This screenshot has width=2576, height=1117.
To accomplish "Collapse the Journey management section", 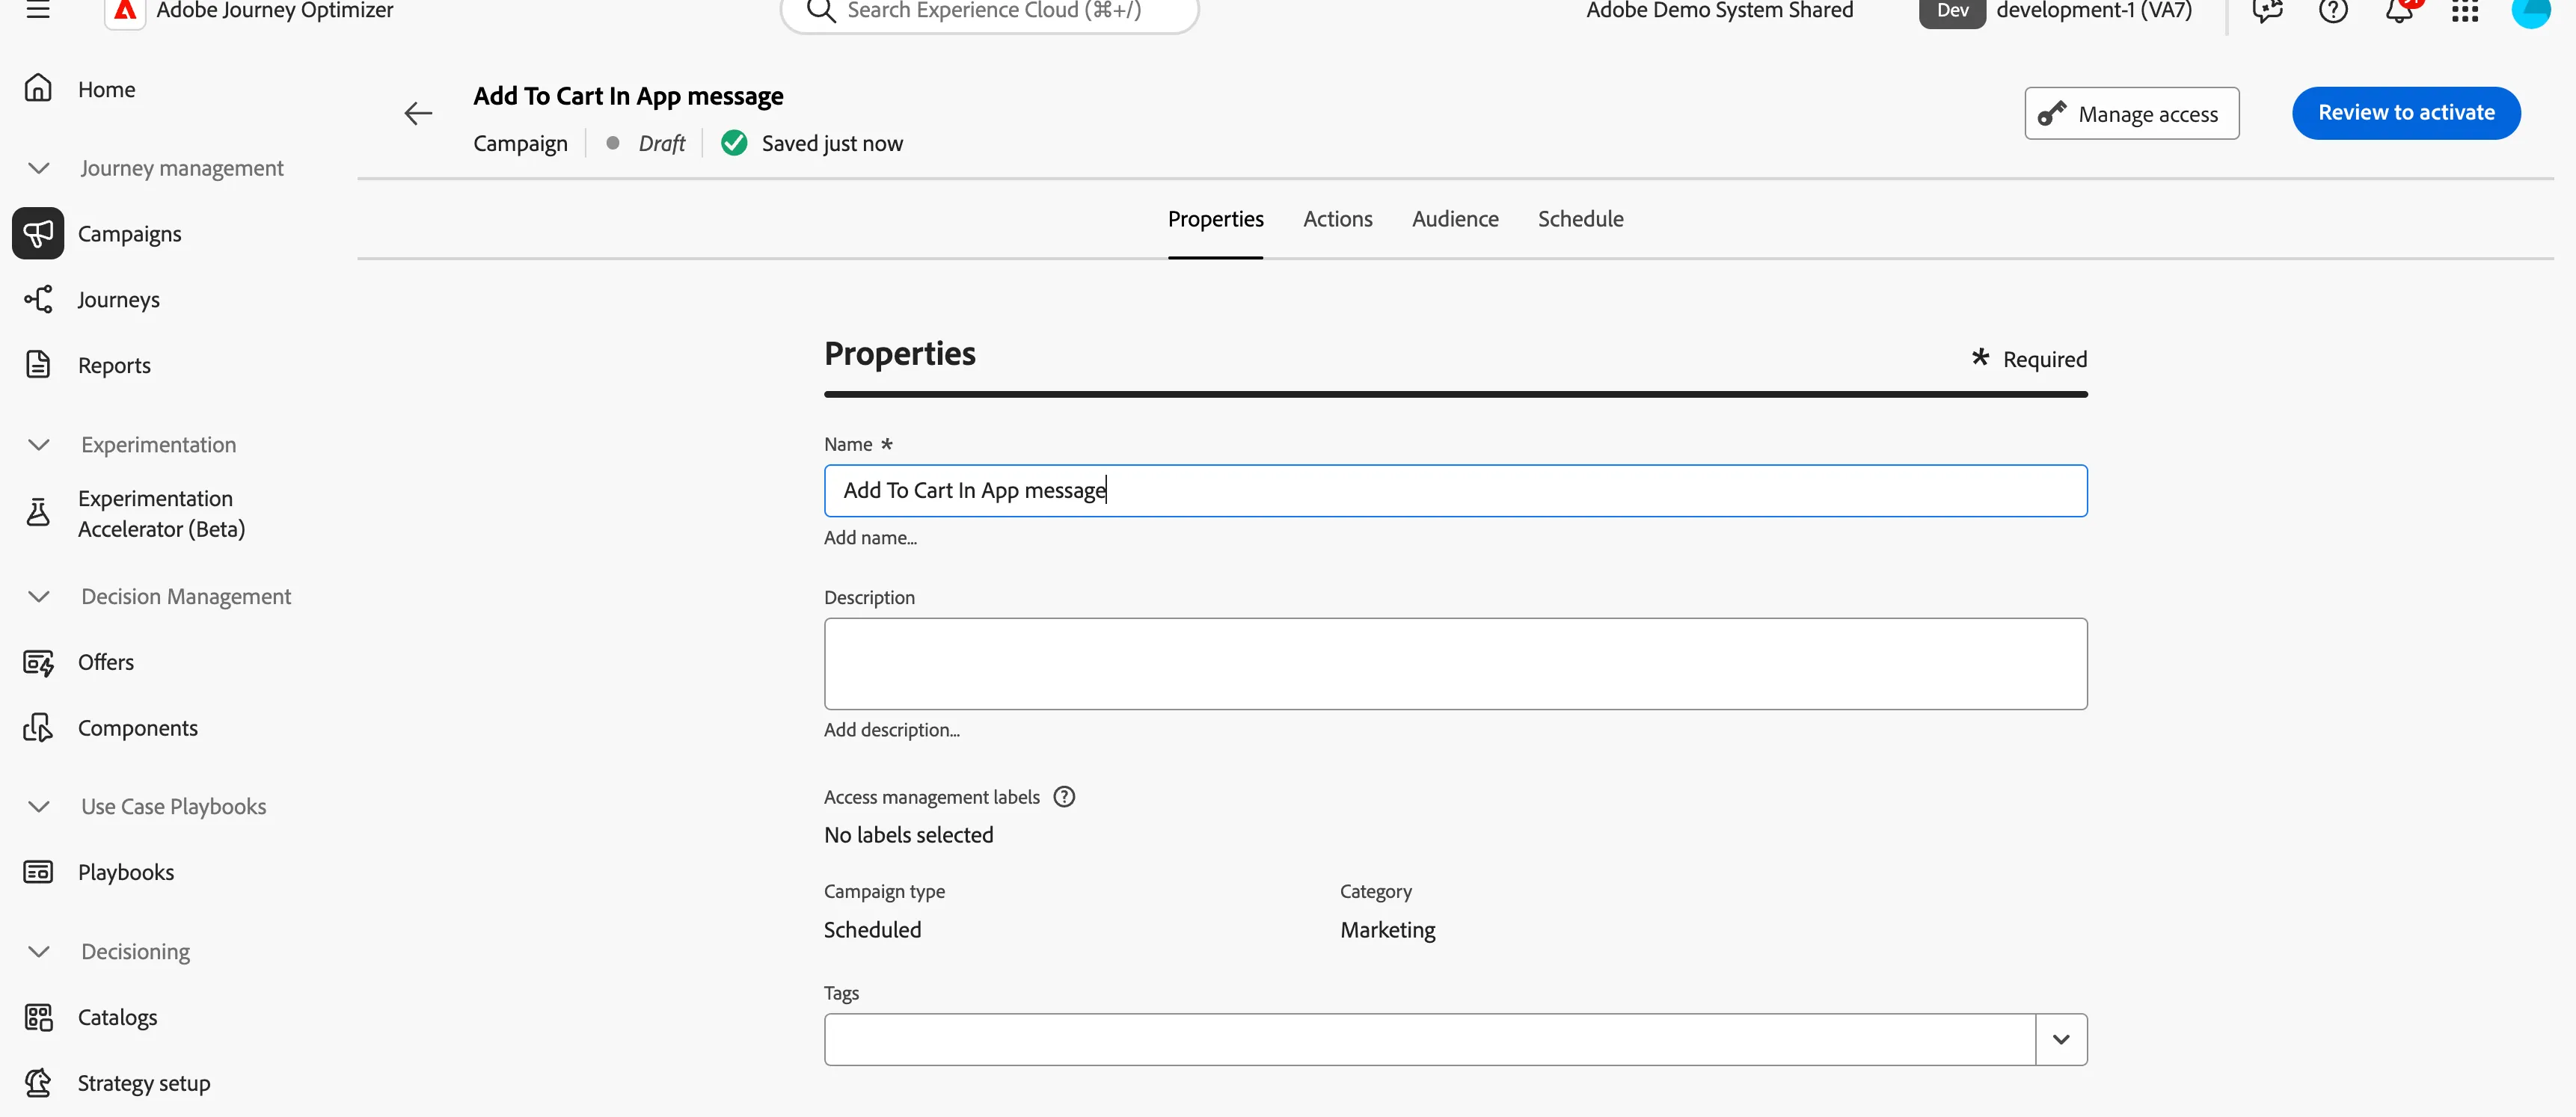I will (x=38, y=168).
